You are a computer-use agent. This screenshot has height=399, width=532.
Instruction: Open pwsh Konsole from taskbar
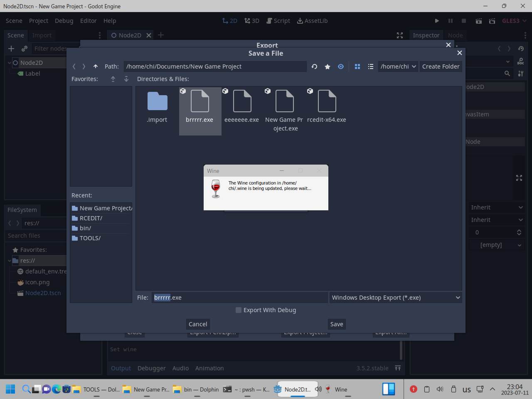246,389
